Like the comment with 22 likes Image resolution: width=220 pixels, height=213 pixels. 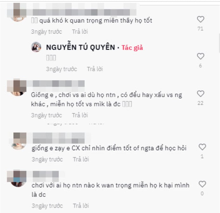200,94
